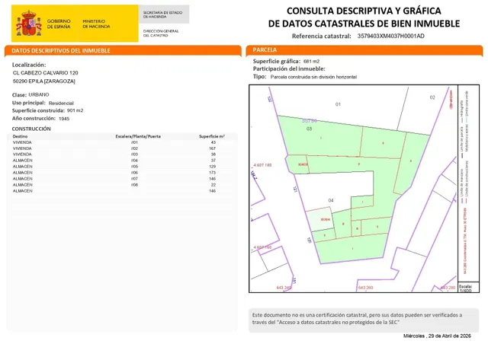This screenshot has height=344, width=488.
Task: Click the Spanish coat of arms emblem
Action: 29,24
